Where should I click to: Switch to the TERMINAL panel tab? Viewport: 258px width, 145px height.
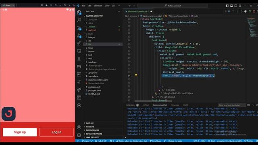coord(175,105)
